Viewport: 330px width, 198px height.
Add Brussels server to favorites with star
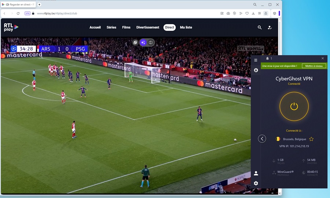(311, 139)
